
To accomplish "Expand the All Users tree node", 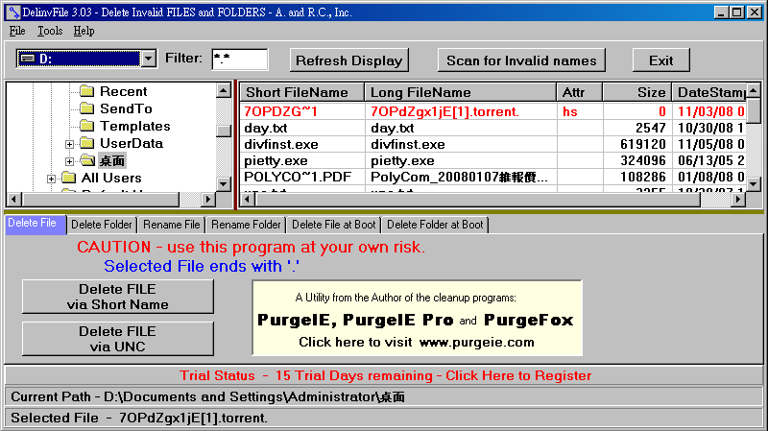I will coord(51,179).
